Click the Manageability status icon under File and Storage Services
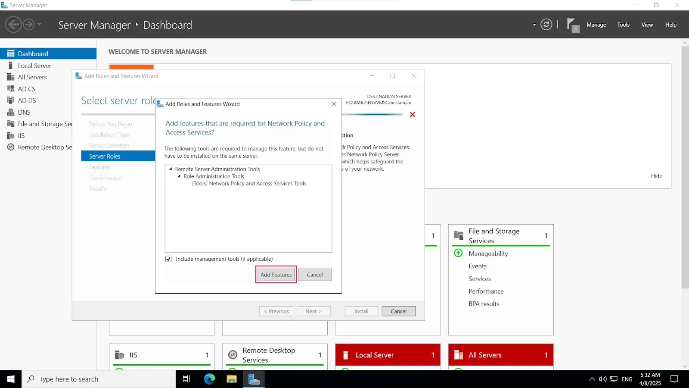 [x=458, y=253]
